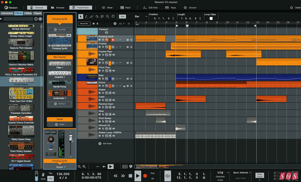This screenshot has height=182, width=301.
Task: Open the Bass track lane dropdown arrow
Action: (120, 79)
